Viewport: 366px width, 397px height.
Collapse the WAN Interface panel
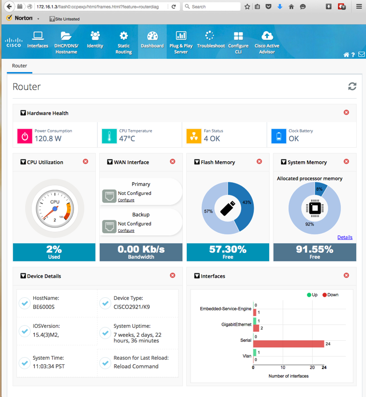[x=110, y=162]
